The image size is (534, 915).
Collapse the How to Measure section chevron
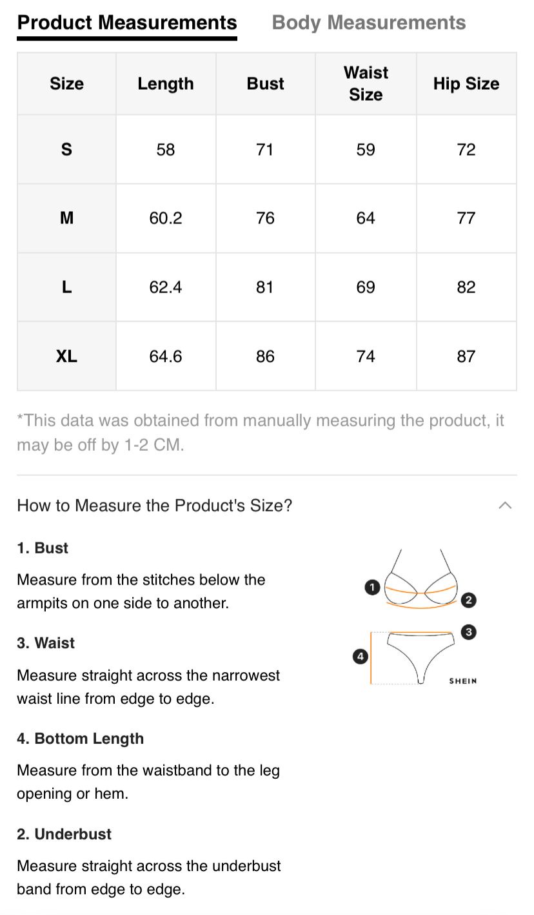click(505, 505)
